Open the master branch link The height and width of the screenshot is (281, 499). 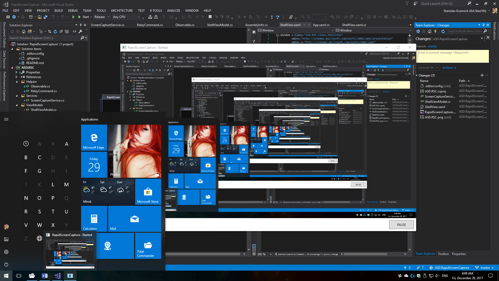432,46
